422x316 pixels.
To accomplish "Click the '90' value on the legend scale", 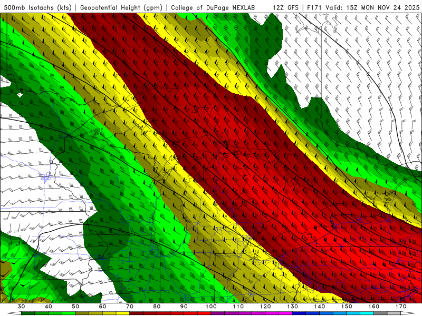I will [184, 307].
